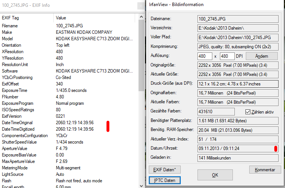
Task: Click the Komprimierung field JPEG quality 80
Action: tap(238, 47)
